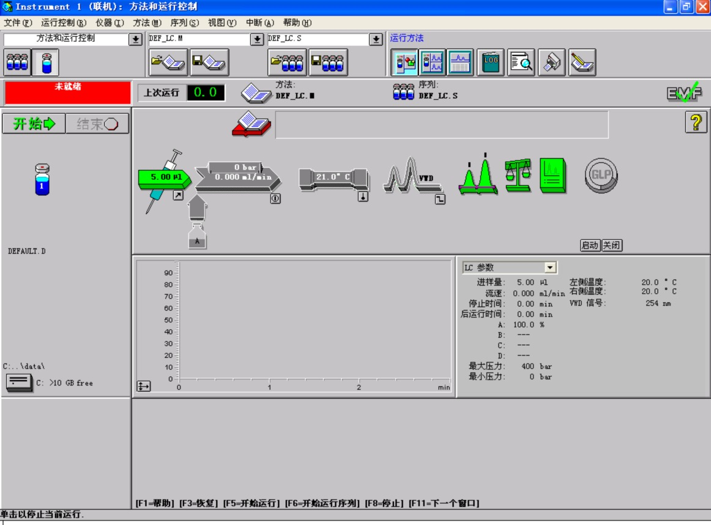Viewport: 711px width, 525px height.
Task: Open the 序列 menu in menu bar
Action: click(184, 23)
